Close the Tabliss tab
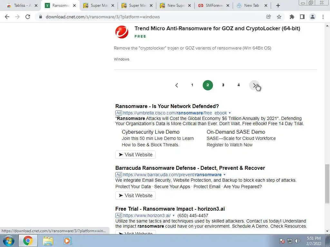Screen dimensions: 330x247 coord(36,6)
